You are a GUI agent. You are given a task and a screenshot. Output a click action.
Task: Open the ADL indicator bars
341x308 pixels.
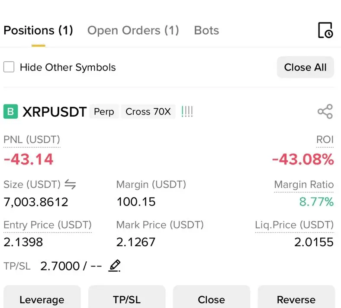click(x=187, y=111)
